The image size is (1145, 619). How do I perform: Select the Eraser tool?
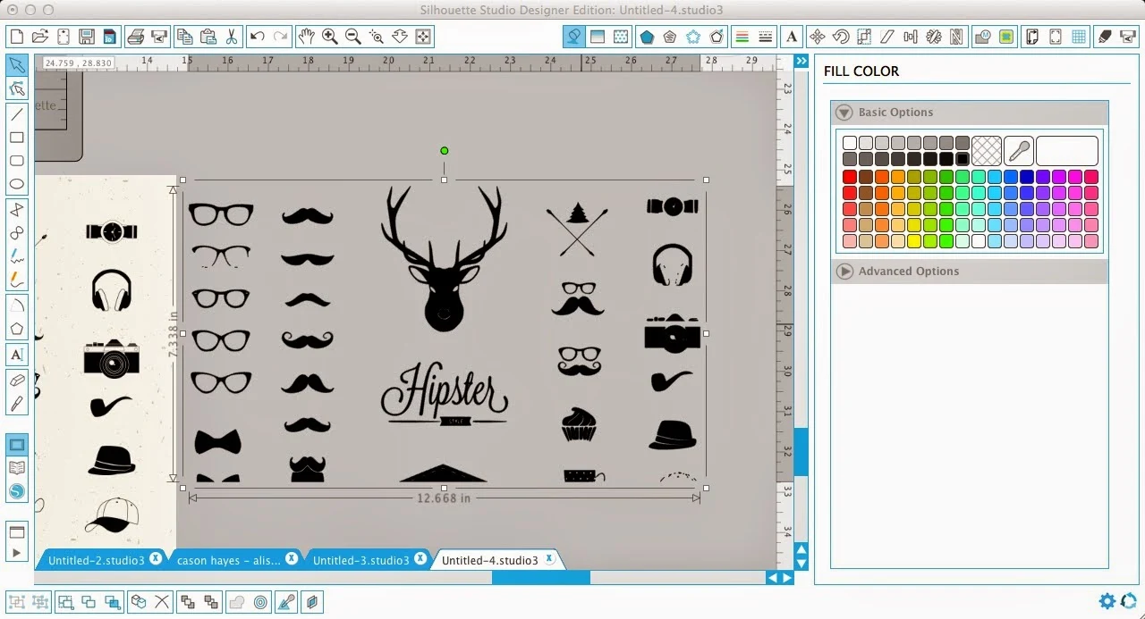(x=18, y=380)
